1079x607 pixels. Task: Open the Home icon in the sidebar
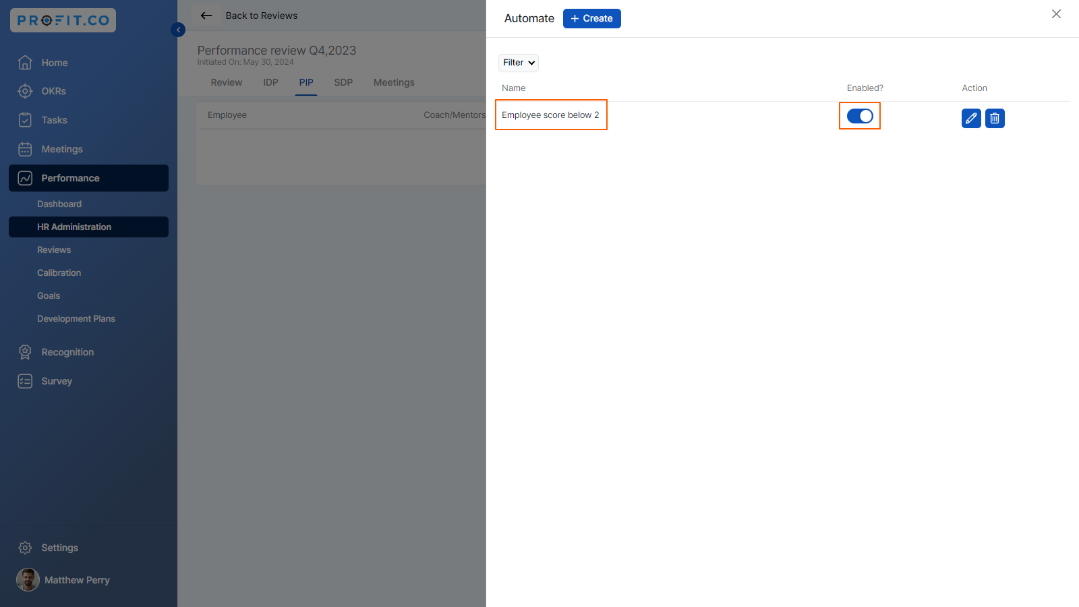coord(25,63)
